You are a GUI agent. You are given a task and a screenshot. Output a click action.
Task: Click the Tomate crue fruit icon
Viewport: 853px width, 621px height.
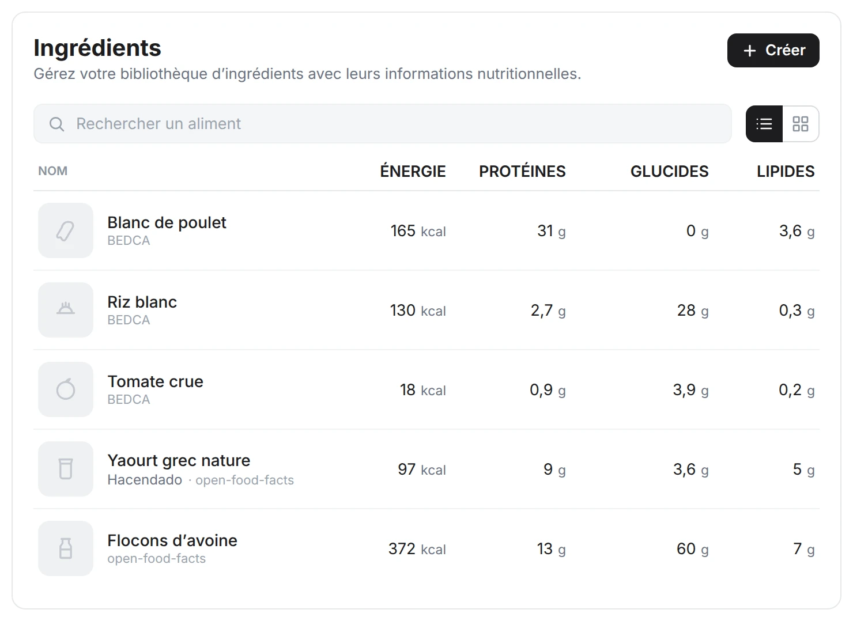(66, 389)
